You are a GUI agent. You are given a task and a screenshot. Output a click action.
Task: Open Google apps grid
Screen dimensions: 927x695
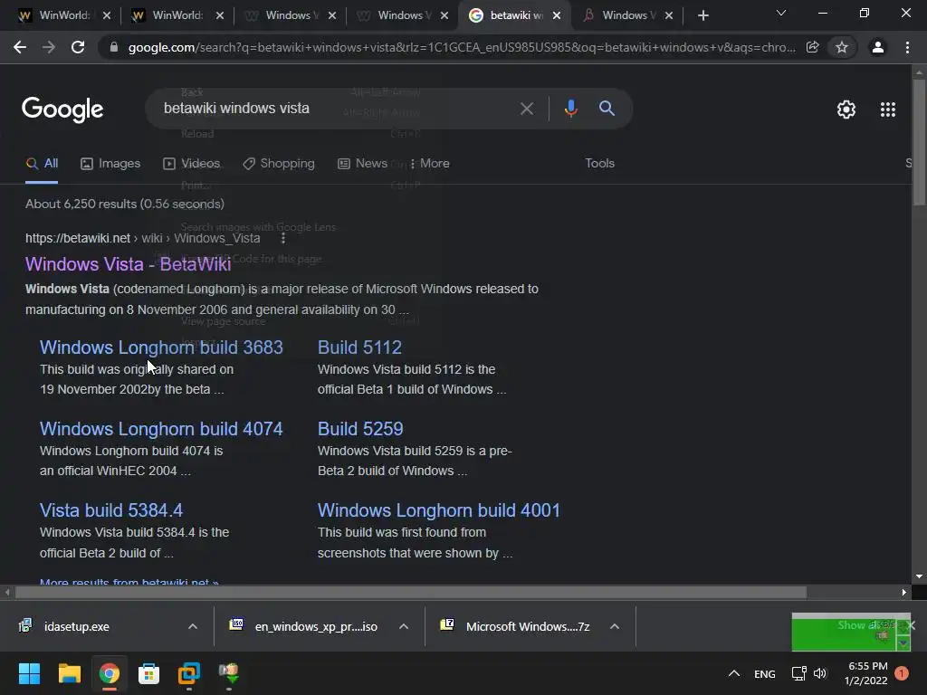(888, 109)
